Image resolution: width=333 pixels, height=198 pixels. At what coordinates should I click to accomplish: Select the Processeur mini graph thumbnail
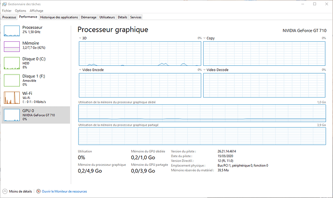click(x=13, y=31)
